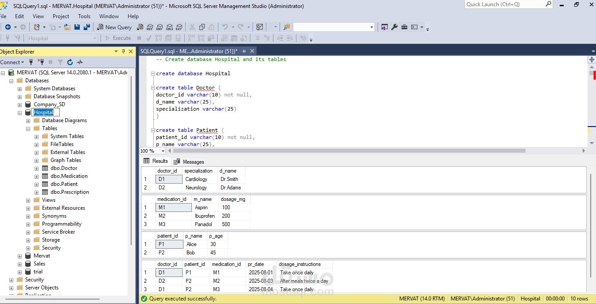The width and height of the screenshot is (596, 304).
Task: Click the Activity Monitor pulse icon in Object Explorer
Action: point(80,62)
